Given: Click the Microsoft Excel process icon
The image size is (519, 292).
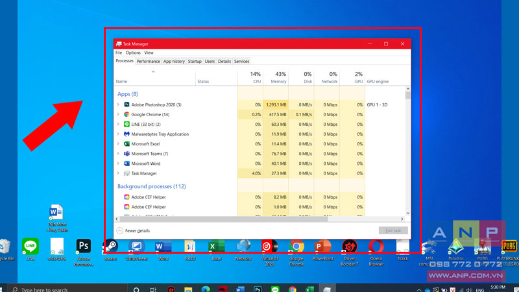Looking at the screenshot, I should [127, 144].
